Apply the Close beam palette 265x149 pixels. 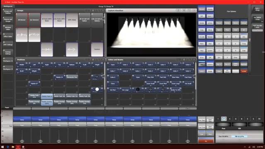click(x=113, y=84)
